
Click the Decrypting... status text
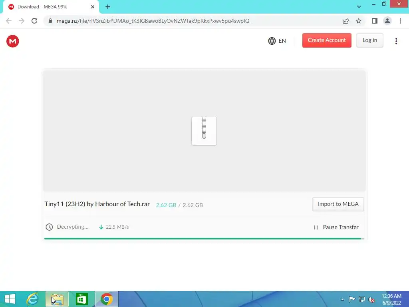[x=73, y=227]
